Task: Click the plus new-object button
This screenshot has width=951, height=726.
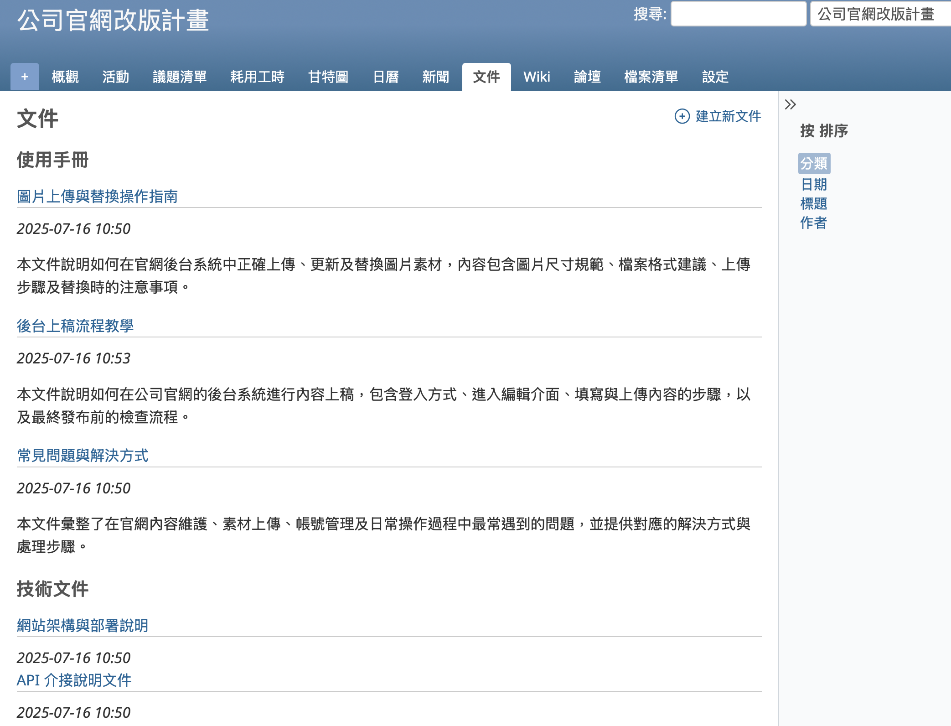Action: pyautogui.click(x=25, y=77)
